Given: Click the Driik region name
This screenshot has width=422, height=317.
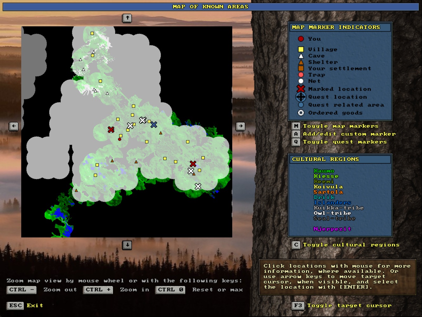Looking at the screenshot, I should tap(324, 197).
